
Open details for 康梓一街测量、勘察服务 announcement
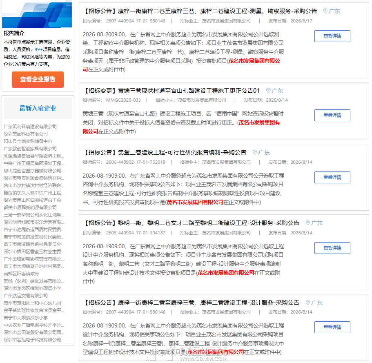coord(332,36)
